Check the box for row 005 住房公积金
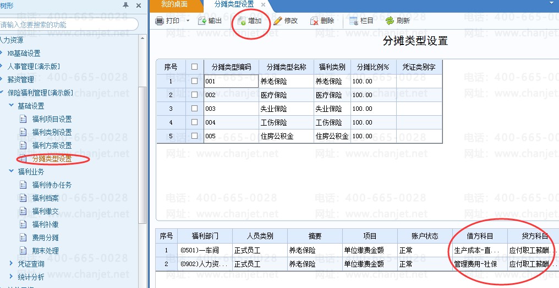 [x=194, y=136]
